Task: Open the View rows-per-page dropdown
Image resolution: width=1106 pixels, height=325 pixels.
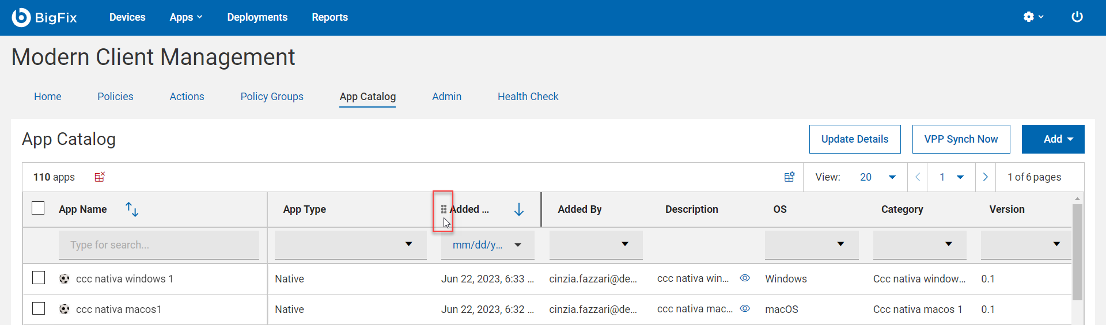Action: (x=878, y=177)
